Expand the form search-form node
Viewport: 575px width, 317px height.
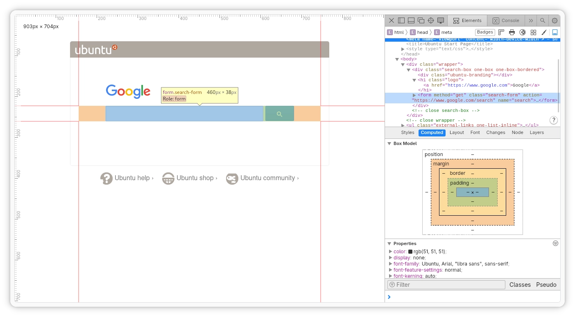coord(414,95)
